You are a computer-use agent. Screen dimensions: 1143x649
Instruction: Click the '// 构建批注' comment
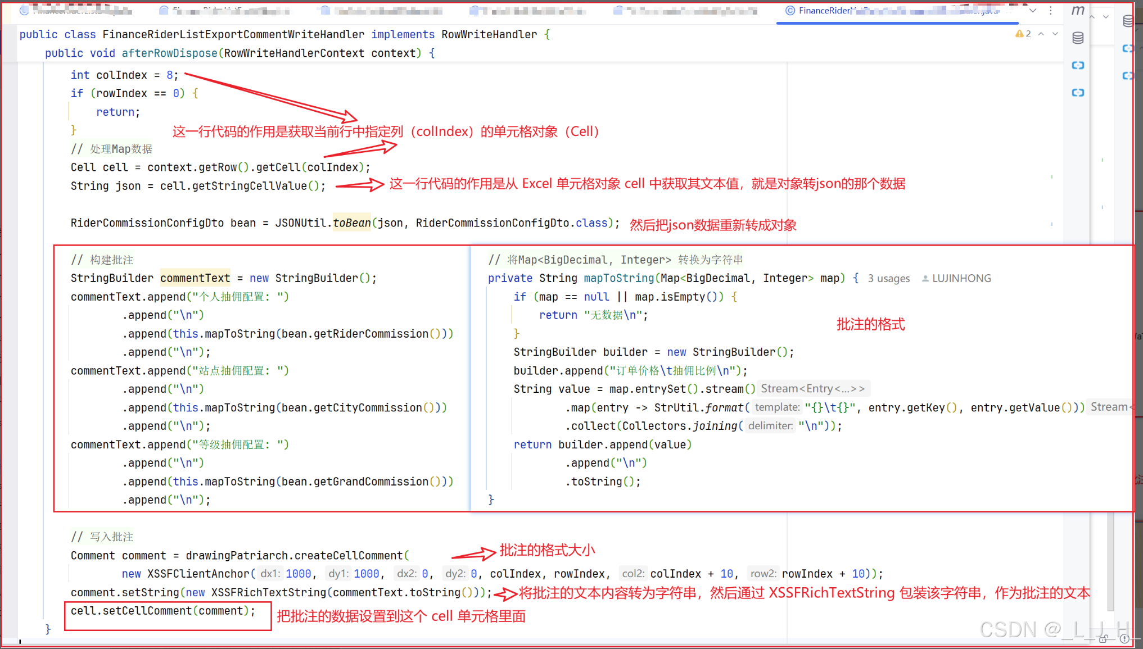pos(102,260)
